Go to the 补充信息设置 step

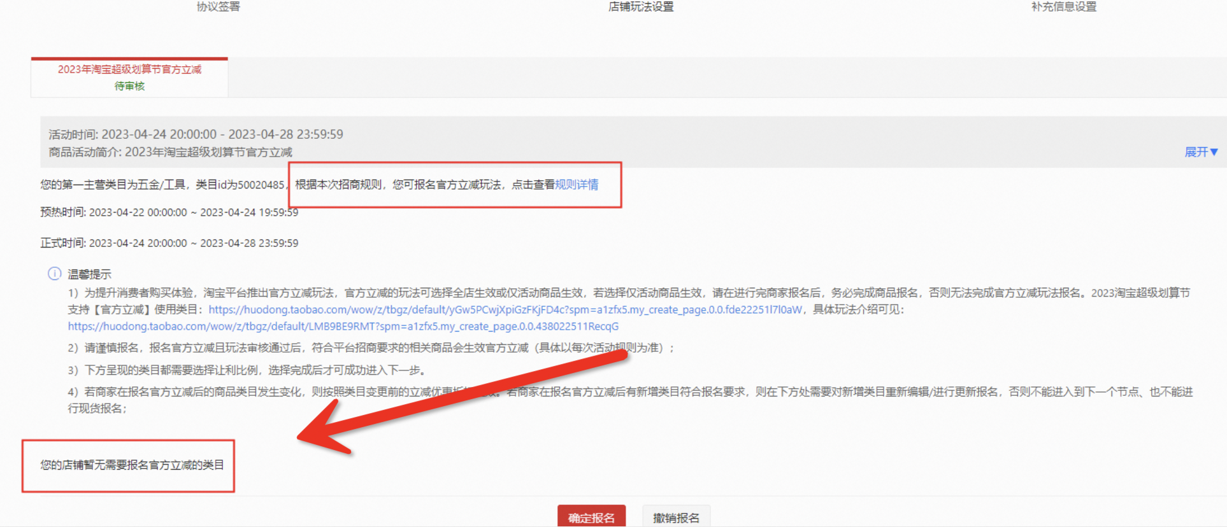[x=1064, y=6]
